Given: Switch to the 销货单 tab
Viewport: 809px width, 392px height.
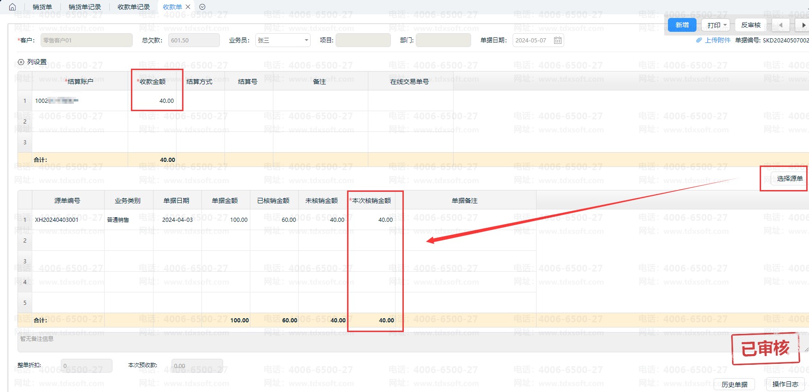Looking at the screenshot, I should tap(42, 7).
